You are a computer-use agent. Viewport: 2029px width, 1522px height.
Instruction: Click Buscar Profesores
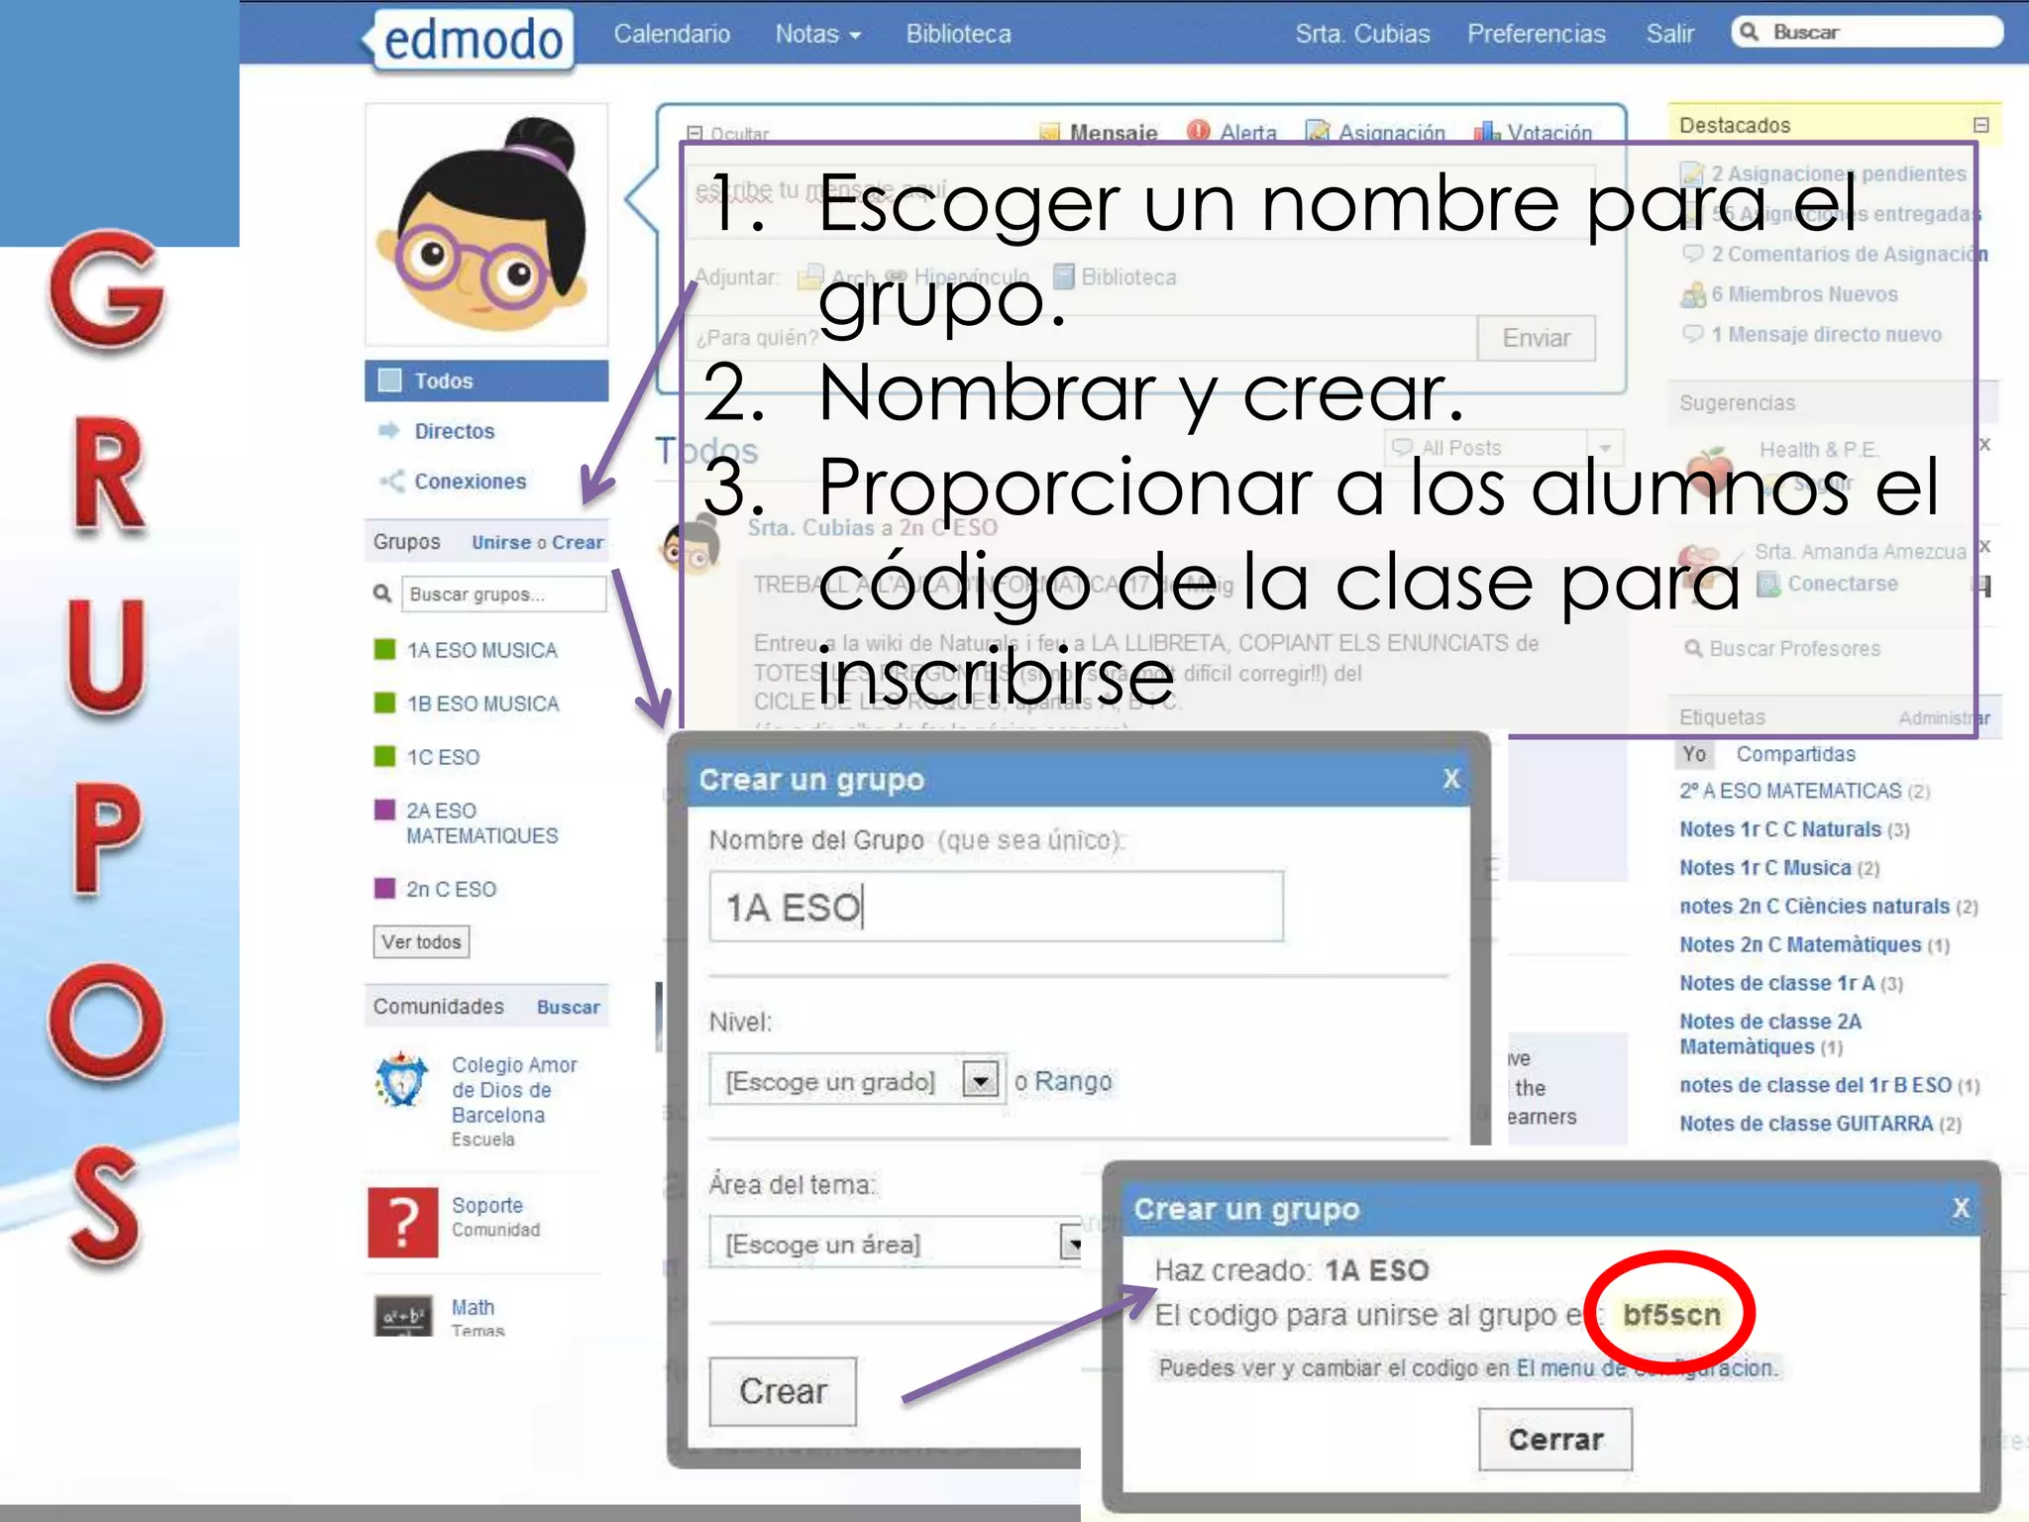click(1794, 649)
